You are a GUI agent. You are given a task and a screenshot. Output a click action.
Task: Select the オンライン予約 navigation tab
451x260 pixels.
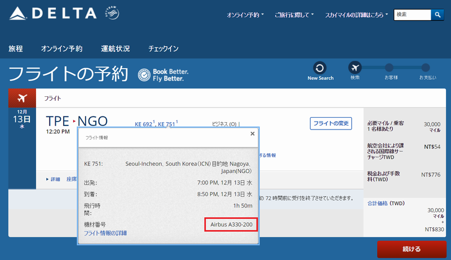click(61, 49)
